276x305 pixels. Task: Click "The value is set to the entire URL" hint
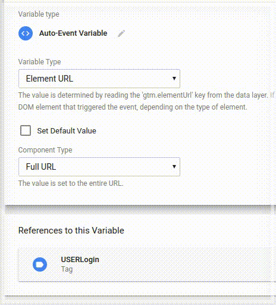pyautogui.click(x=71, y=183)
